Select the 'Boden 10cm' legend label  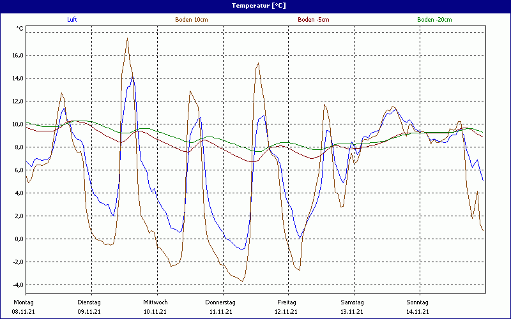[192, 20]
